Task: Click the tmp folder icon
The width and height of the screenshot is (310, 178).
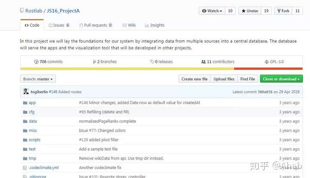Action: click(25, 158)
